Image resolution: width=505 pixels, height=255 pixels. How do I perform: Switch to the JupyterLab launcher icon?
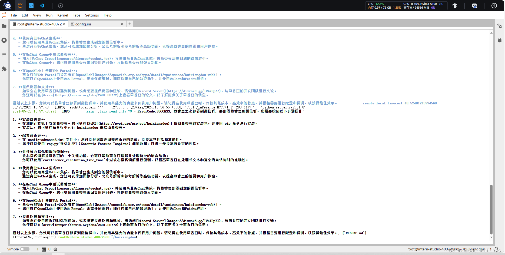pyautogui.click(x=20, y=5)
